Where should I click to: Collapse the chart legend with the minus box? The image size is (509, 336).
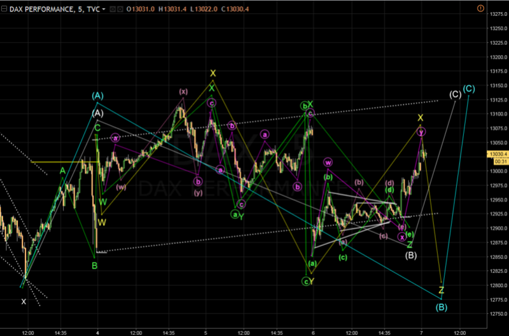point(4,9)
